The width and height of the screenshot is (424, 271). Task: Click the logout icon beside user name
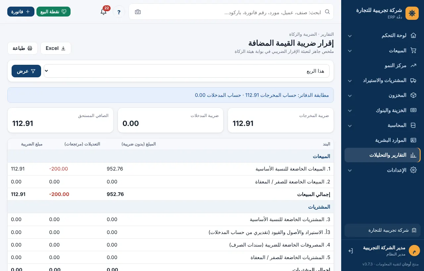pos(350,251)
